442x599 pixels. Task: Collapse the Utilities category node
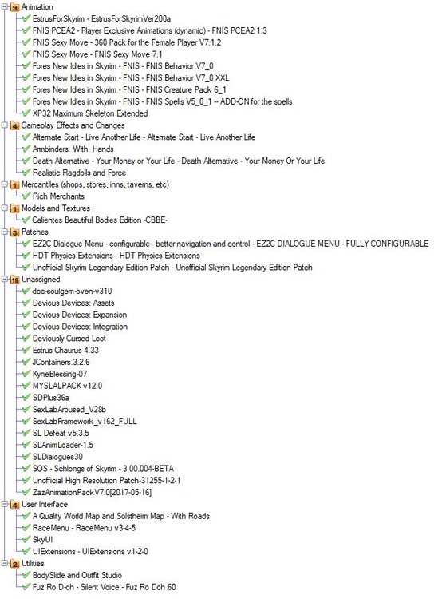click(x=4, y=564)
